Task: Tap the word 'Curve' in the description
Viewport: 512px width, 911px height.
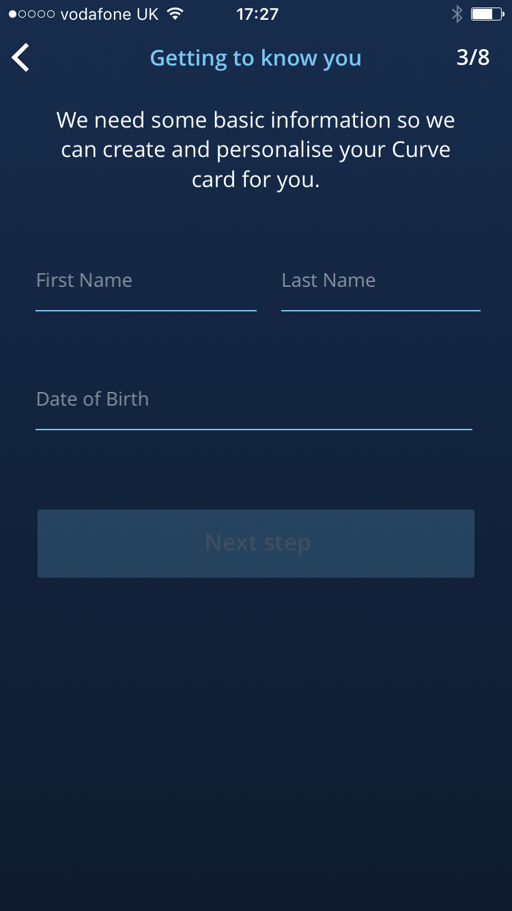Action: click(421, 150)
